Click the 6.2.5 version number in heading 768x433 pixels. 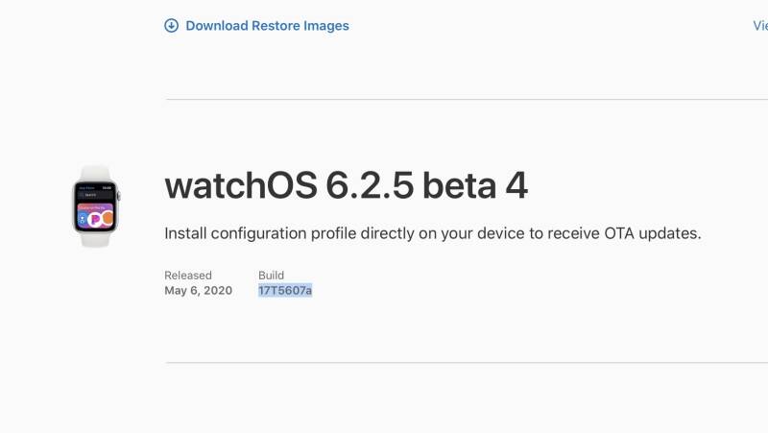tap(370, 185)
